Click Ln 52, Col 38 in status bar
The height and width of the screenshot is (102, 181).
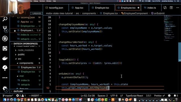88,96
